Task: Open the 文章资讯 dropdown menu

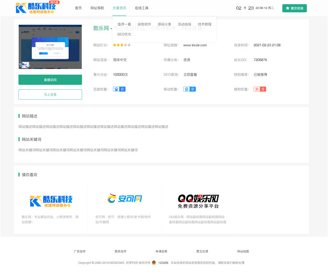Action: tap(120, 7)
